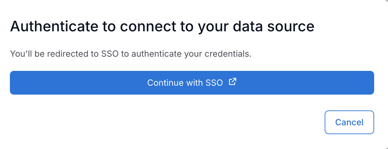Click the "You'll be redirected" message

tap(131, 54)
